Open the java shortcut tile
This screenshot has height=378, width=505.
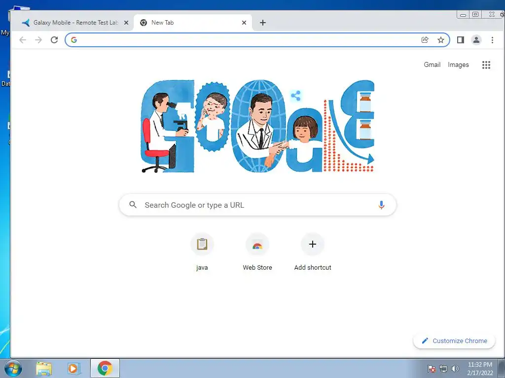[202, 252]
